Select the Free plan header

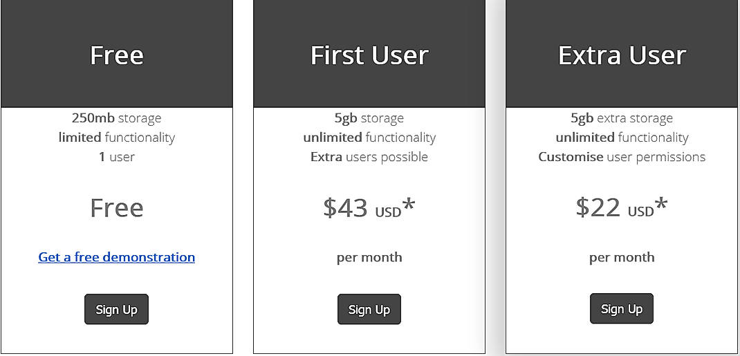(116, 55)
